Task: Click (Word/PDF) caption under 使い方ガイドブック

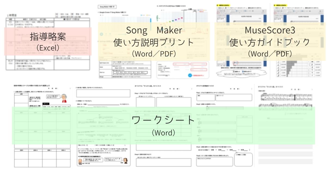Action: [270, 53]
